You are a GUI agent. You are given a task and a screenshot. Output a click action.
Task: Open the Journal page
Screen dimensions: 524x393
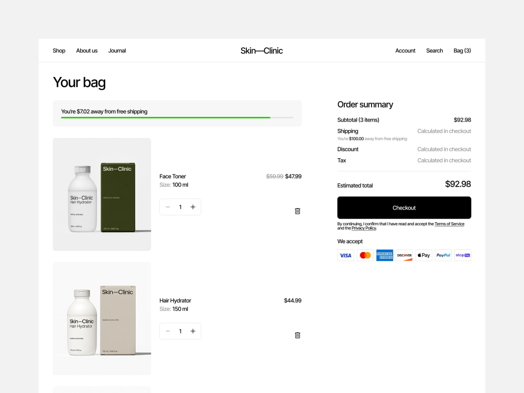click(117, 50)
